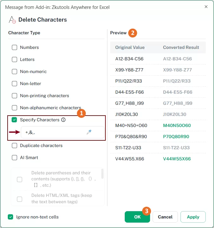Select original value D44-E55-F66
Screen dimensions: 214x228
129,92
